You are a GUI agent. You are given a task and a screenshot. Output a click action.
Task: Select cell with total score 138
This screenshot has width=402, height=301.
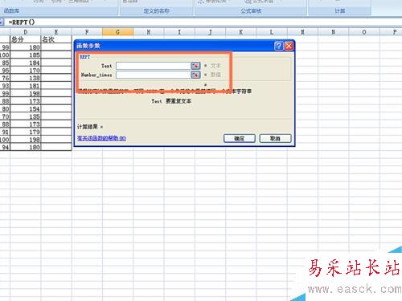pos(26,78)
